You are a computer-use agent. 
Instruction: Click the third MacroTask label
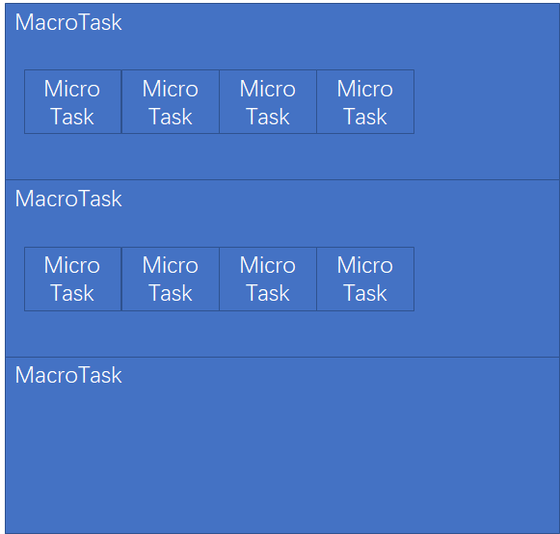coord(68,375)
